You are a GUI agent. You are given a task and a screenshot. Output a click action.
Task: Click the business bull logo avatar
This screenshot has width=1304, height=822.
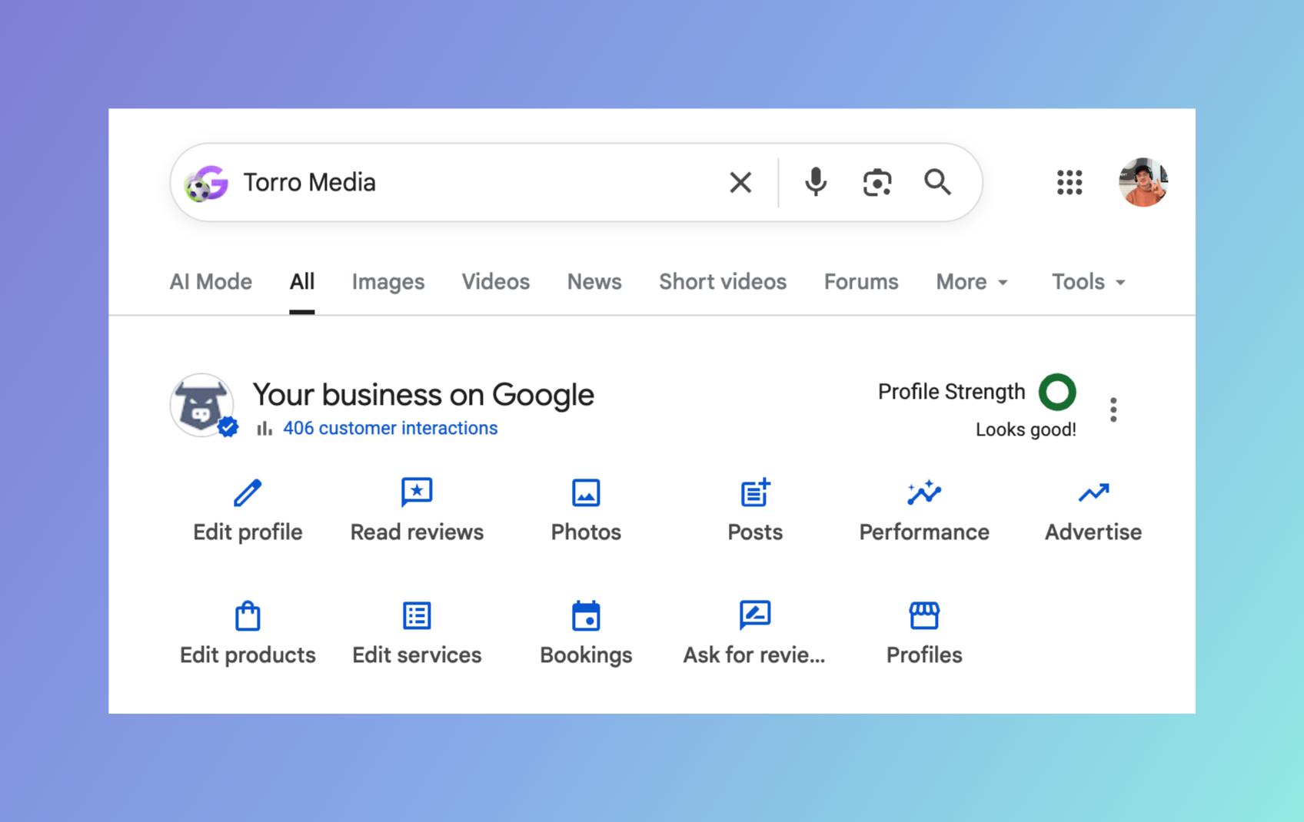click(201, 405)
